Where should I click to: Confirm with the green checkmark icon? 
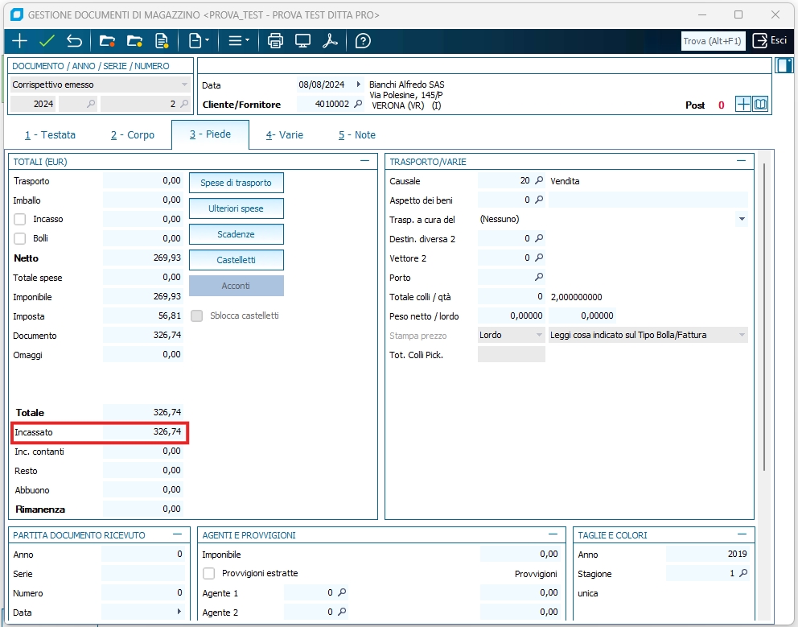pos(47,41)
